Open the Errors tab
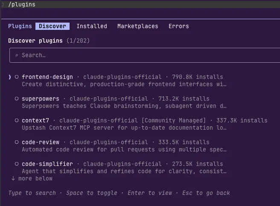The height and width of the screenshot is (206, 280). point(179,26)
